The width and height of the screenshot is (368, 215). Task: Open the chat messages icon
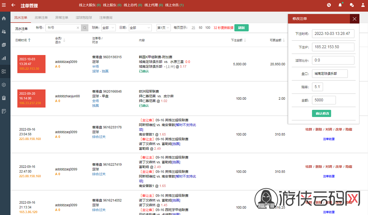tap(352, 5)
